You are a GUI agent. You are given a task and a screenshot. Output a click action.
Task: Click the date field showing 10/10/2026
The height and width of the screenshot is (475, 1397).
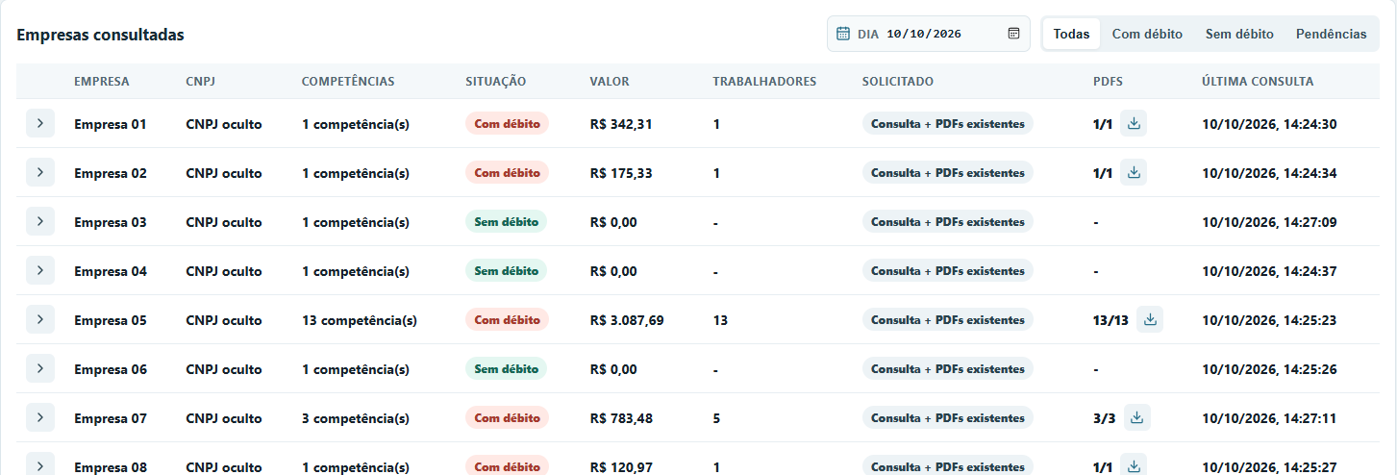[929, 34]
